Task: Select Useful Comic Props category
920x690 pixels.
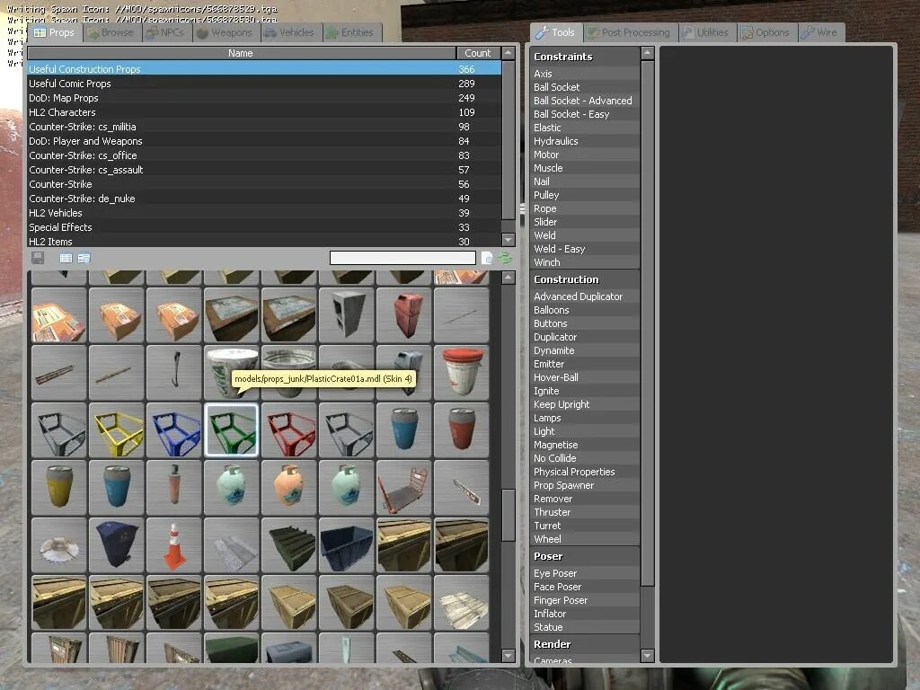Action: tap(264, 84)
